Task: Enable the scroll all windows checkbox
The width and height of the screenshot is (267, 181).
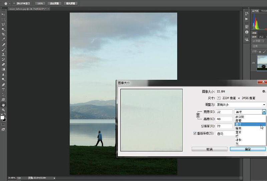Action: (14, 3)
